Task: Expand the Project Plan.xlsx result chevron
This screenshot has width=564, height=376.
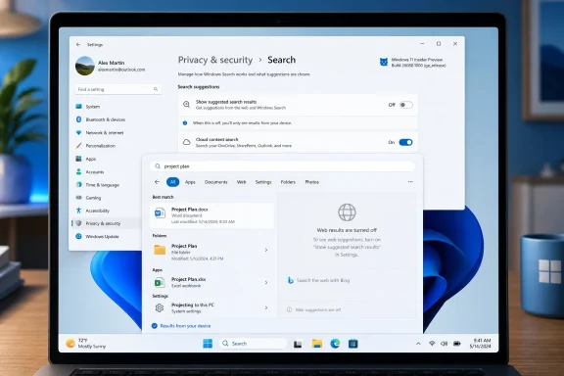Action: [266, 282]
